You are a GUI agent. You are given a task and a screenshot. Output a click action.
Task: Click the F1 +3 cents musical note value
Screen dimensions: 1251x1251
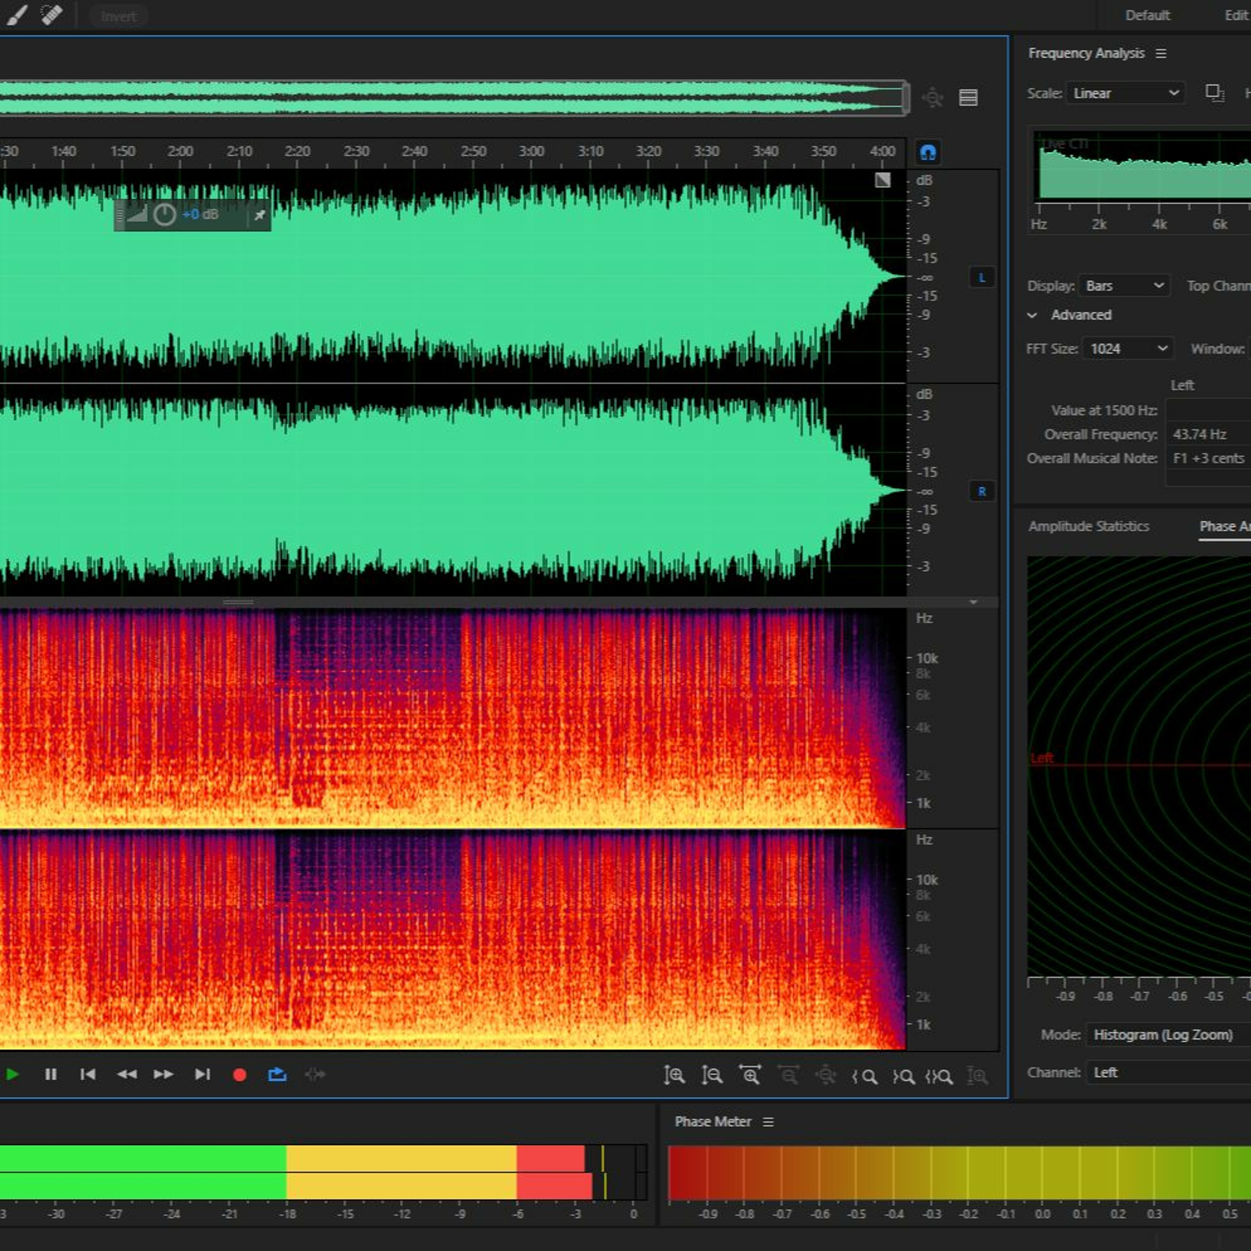click(x=1208, y=458)
